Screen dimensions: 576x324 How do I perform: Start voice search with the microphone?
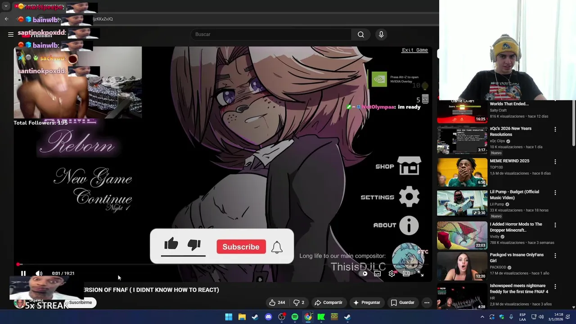click(381, 34)
